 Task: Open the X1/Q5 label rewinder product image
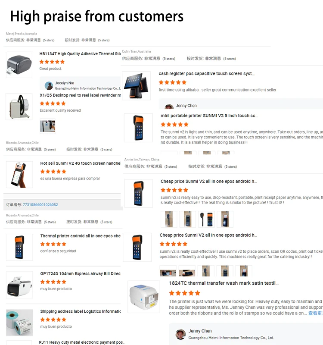click(x=19, y=107)
